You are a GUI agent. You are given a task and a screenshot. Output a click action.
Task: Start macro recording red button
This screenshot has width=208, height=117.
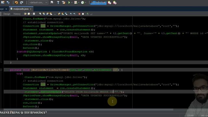tap(79, 14)
